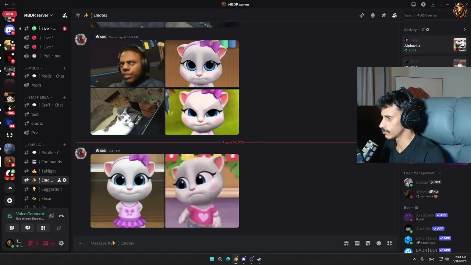471x265 pixels.
Task: View the purple dress cat image
Action: pos(127,191)
